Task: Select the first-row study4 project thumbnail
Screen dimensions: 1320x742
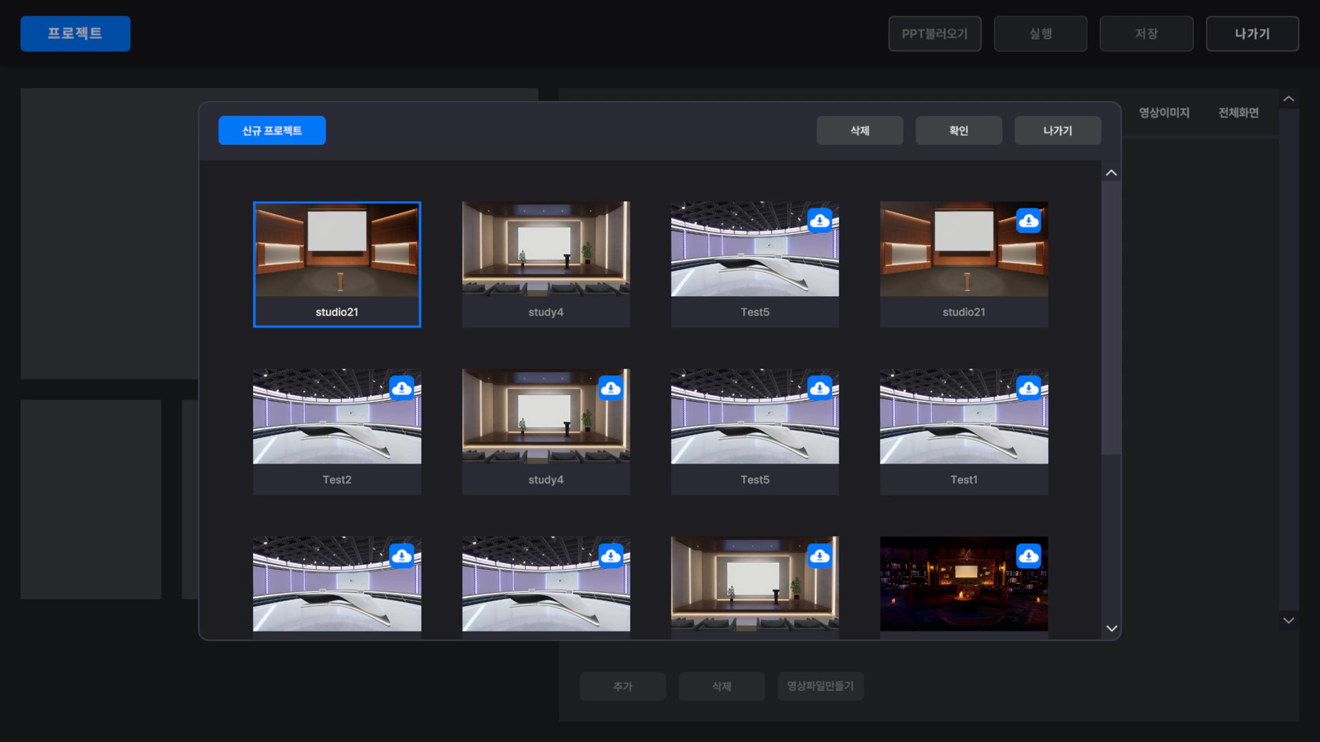Action: (x=546, y=264)
